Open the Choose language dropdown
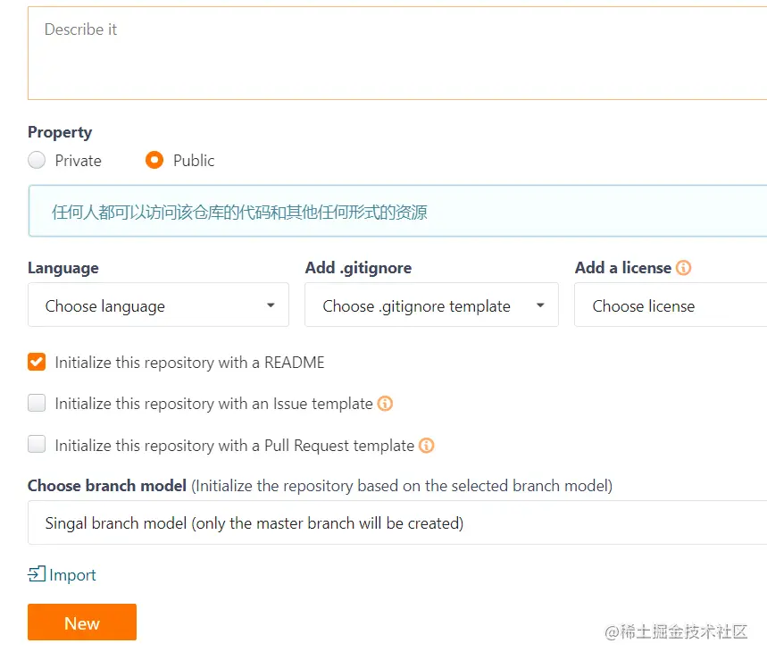Screen dimensions: 767x660 click(158, 305)
